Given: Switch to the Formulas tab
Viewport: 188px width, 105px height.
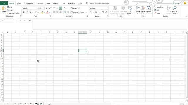Looking at the screenshot, I should click(40, 3).
